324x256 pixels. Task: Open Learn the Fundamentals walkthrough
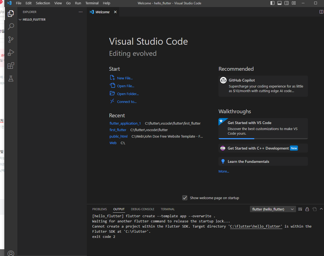click(263, 161)
